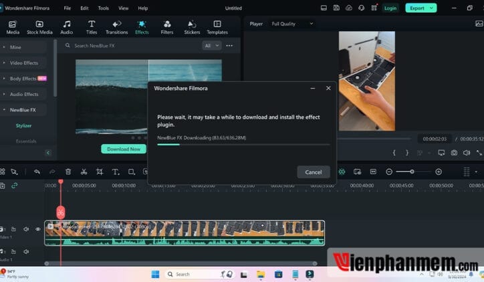Viewport: 484px width, 282px height.
Task: Expand the Video Effects category
Action: click(24, 63)
